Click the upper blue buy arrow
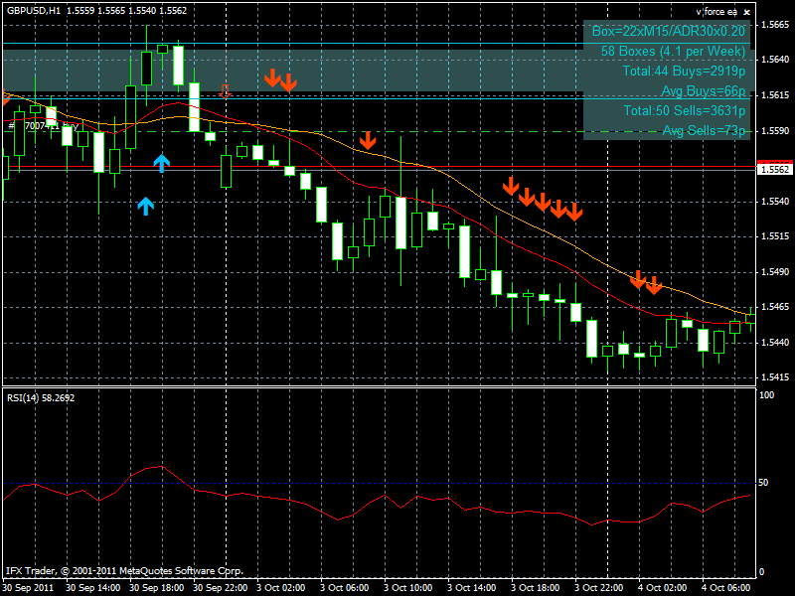 [x=161, y=163]
